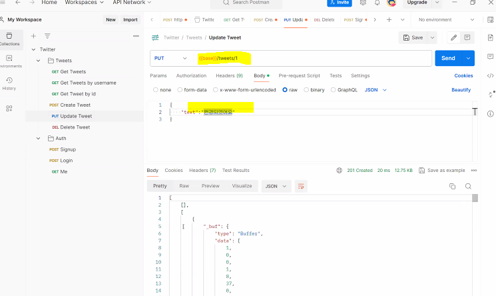Open Postman settings gear icon

click(x=363, y=3)
